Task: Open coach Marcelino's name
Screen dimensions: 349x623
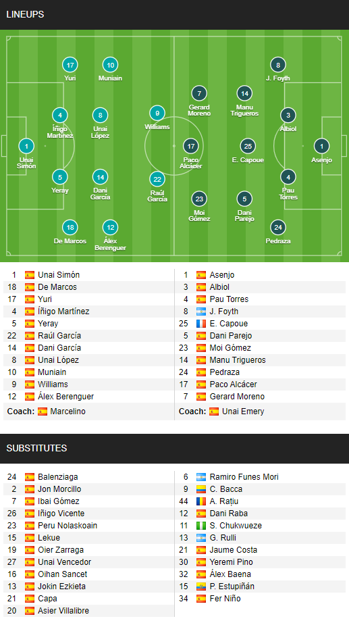Action: pos(68,412)
